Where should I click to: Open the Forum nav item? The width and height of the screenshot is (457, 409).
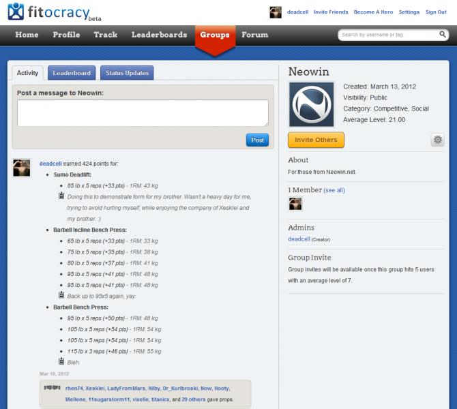coord(254,35)
